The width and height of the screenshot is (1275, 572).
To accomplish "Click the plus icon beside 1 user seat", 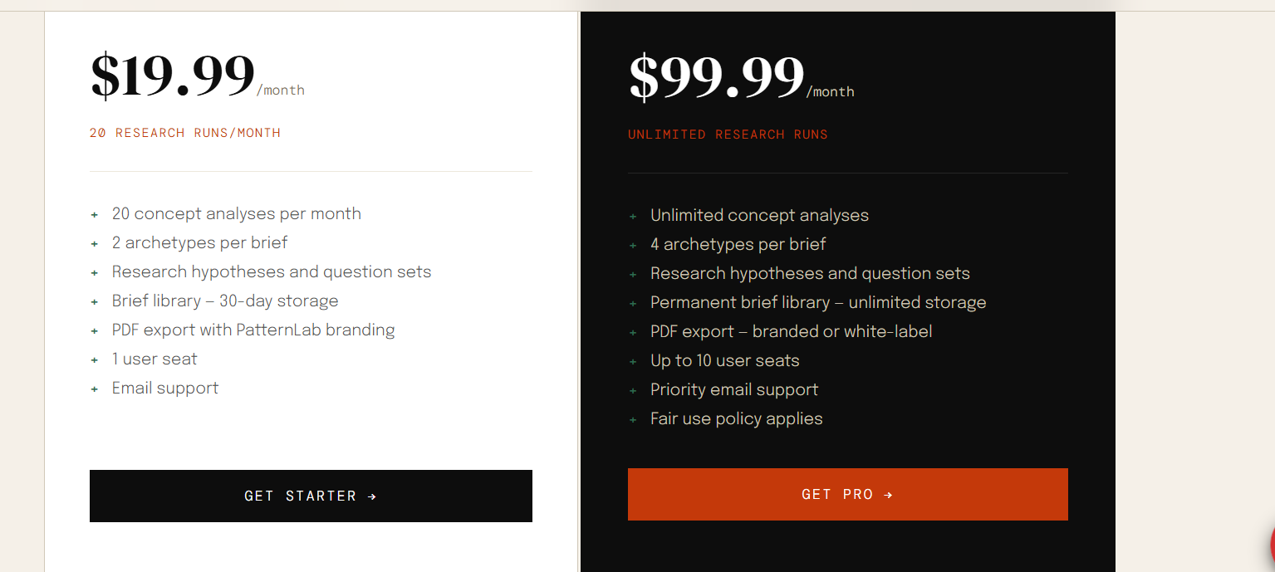I will point(95,359).
